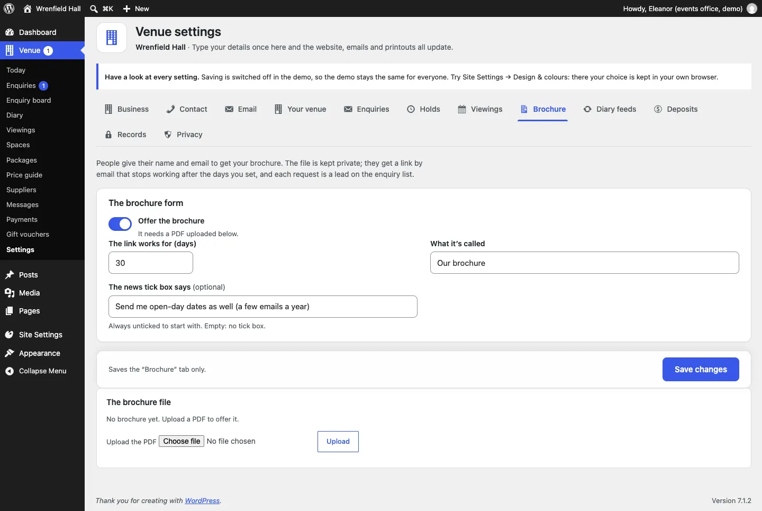Open the Diary feeds tab

610,109
